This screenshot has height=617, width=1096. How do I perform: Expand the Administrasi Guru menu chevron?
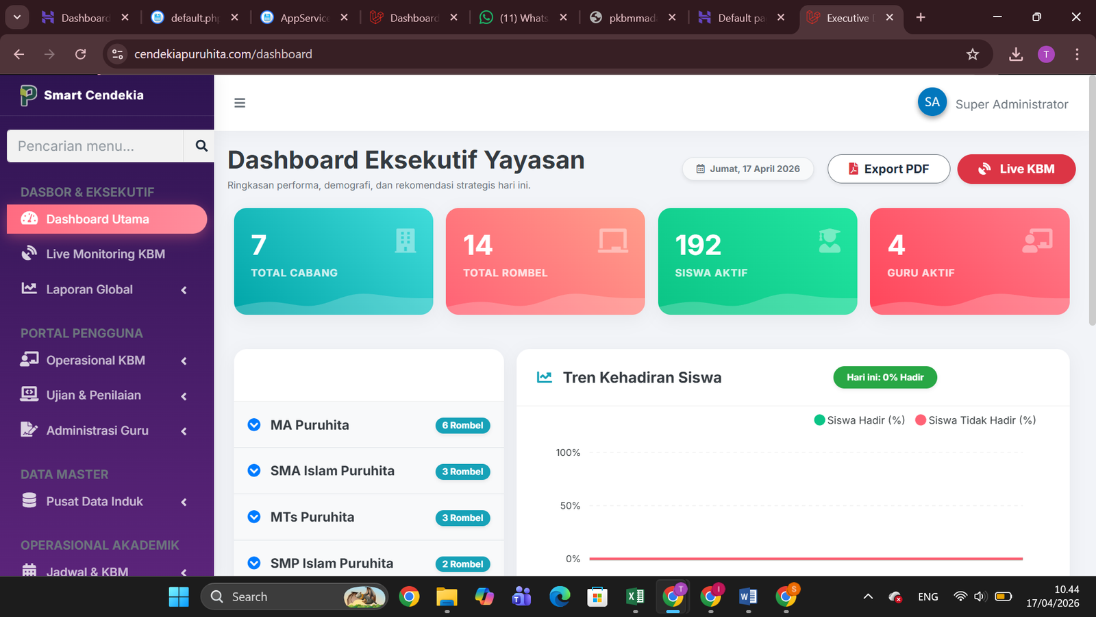184,431
